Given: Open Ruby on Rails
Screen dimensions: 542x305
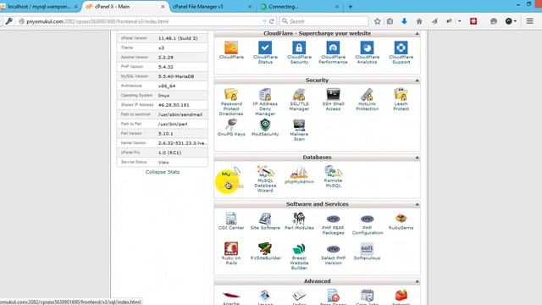Looking at the screenshot, I should point(231,253).
